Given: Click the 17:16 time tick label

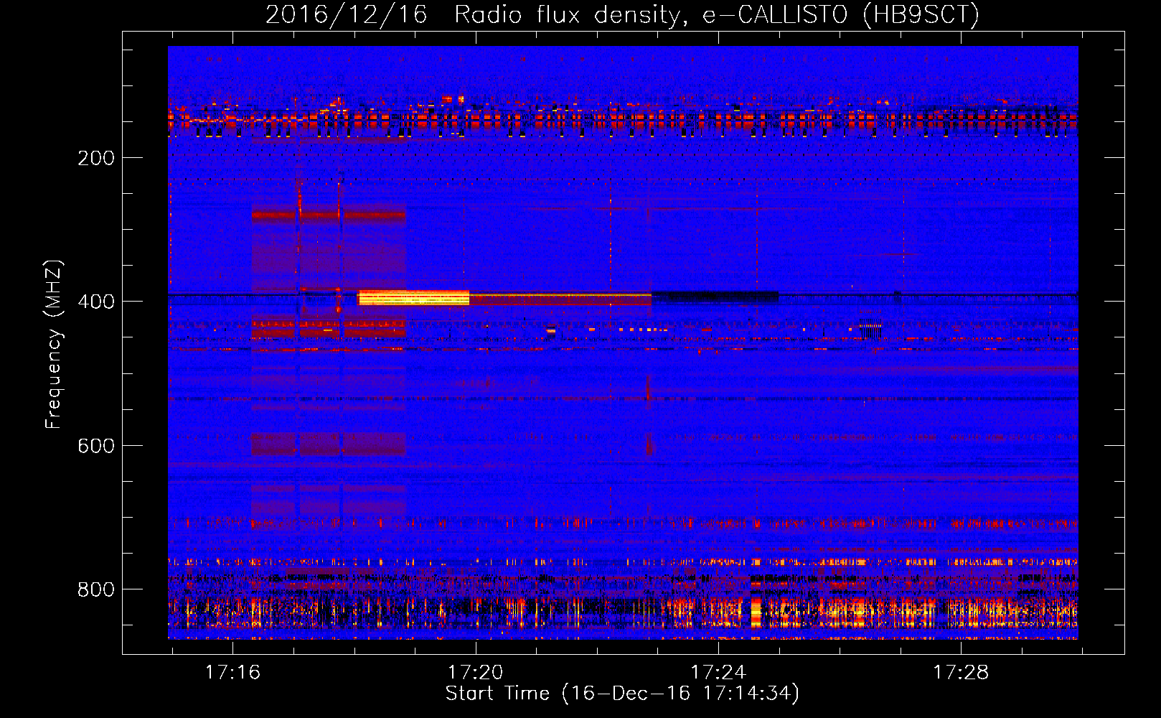Looking at the screenshot, I should pos(232,673).
